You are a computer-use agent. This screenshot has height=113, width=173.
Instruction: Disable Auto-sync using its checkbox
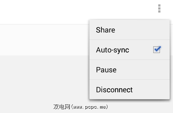(x=157, y=50)
